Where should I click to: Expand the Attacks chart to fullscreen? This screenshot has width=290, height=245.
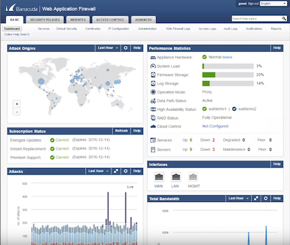(116, 171)
